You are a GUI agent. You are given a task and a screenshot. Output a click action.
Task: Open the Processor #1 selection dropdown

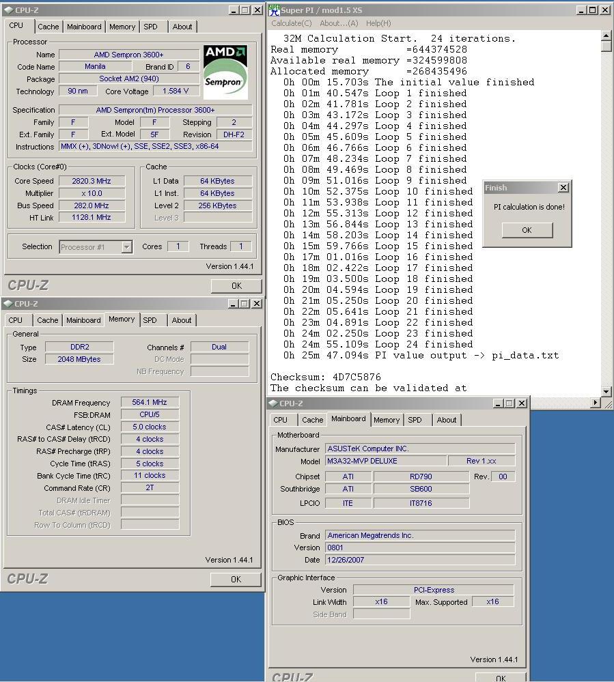click(126, 247)
